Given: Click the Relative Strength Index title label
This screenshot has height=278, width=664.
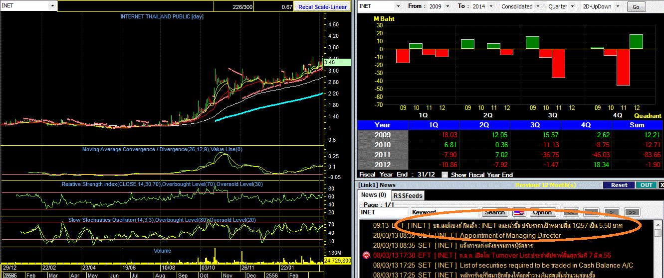Looking at the screenshot, I should coord(162,184).
